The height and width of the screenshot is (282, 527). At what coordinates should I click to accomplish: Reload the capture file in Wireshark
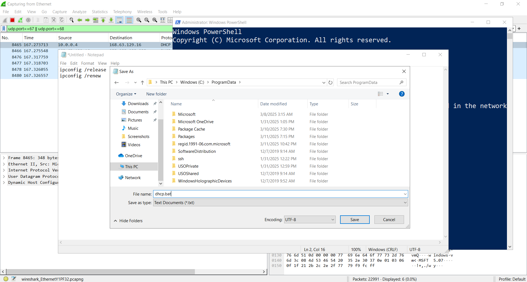tap(62, 20)
